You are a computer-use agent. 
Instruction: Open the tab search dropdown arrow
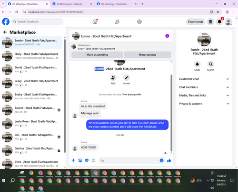(x=3, y=4)
